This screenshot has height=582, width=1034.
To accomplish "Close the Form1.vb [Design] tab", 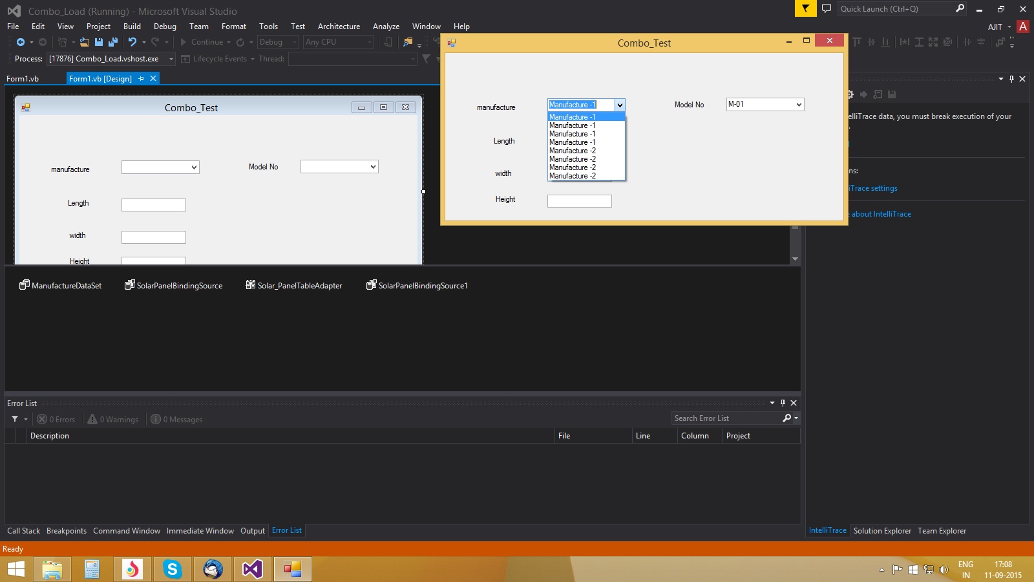I will point(153,78).
